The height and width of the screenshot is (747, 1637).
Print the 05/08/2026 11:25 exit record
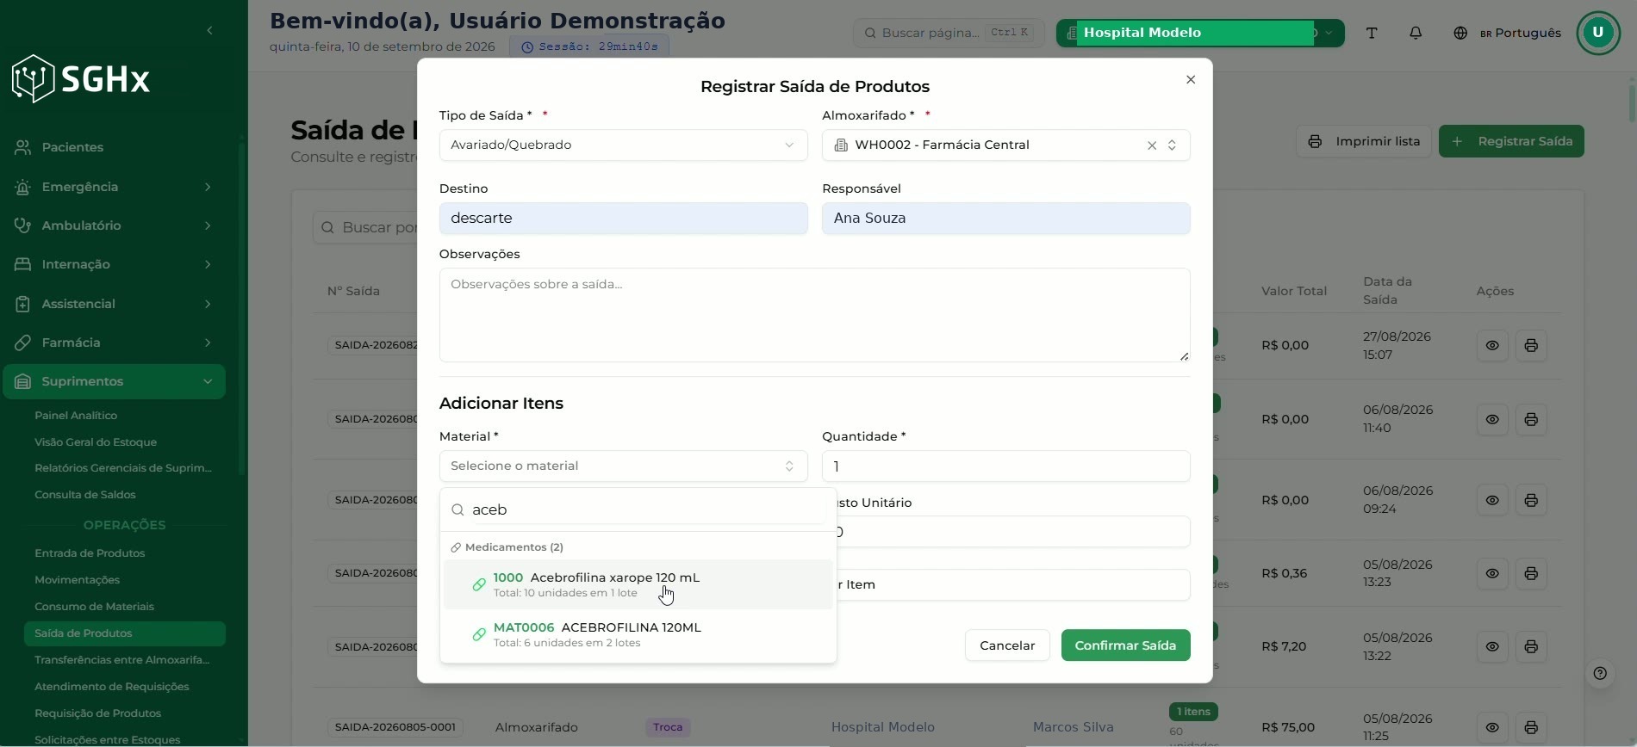(1531, 727)
